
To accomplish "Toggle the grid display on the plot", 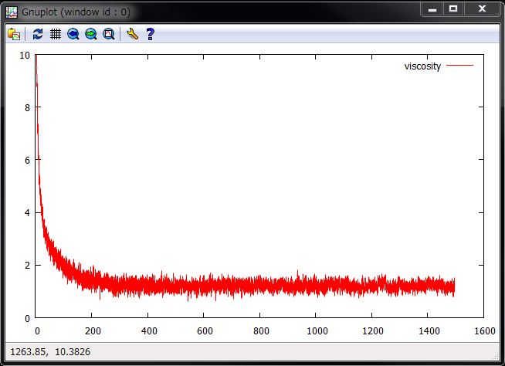I will coord(56,34).
